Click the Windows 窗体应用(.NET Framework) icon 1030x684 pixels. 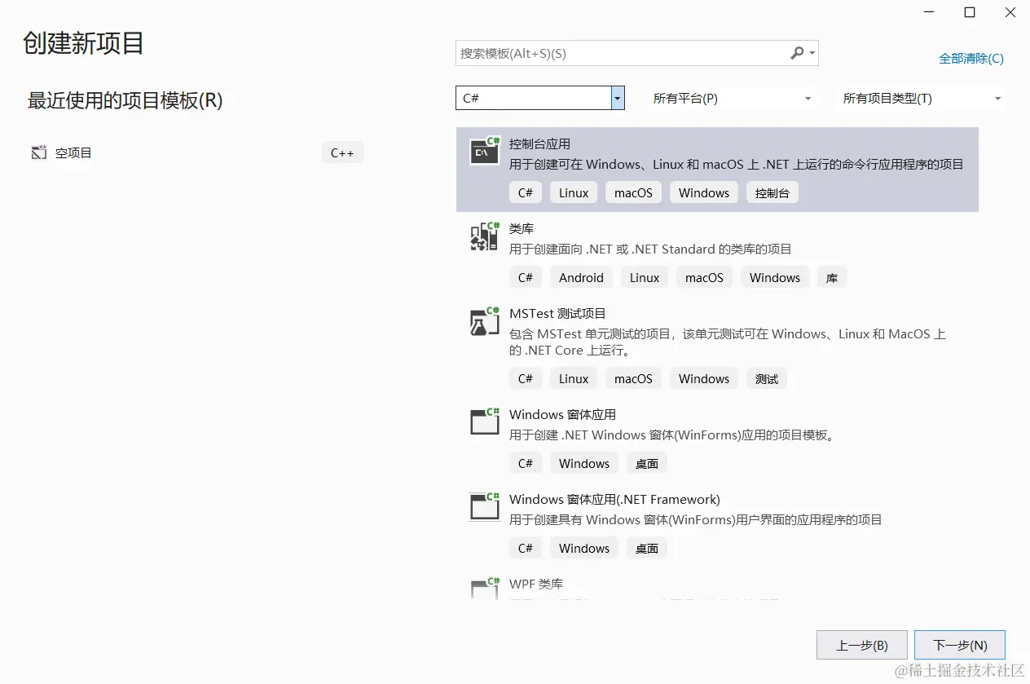point(484,506)
